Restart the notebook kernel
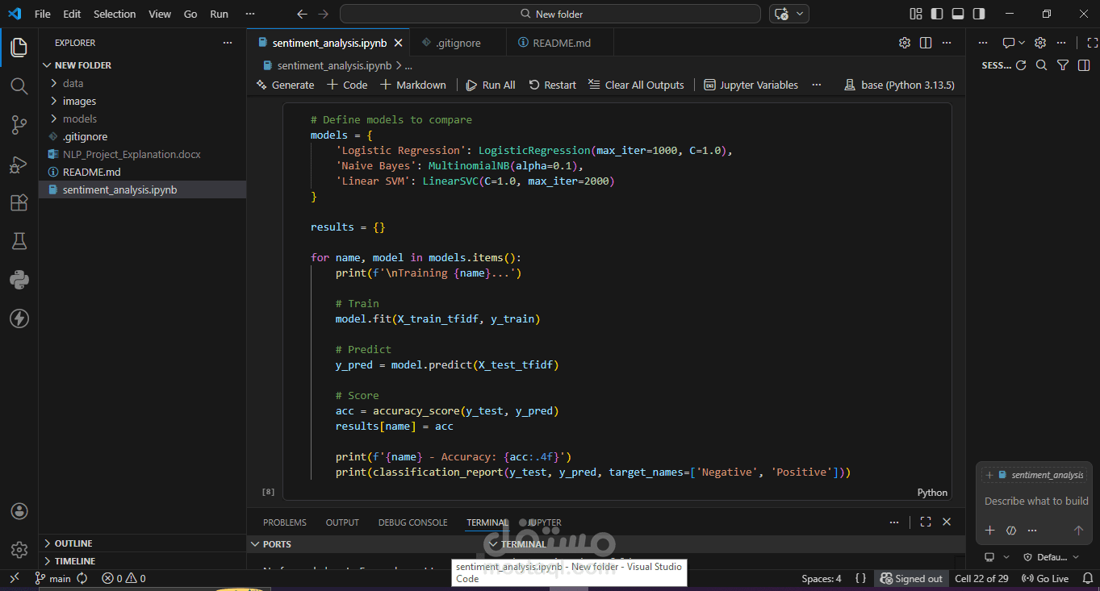 point(553,85)
